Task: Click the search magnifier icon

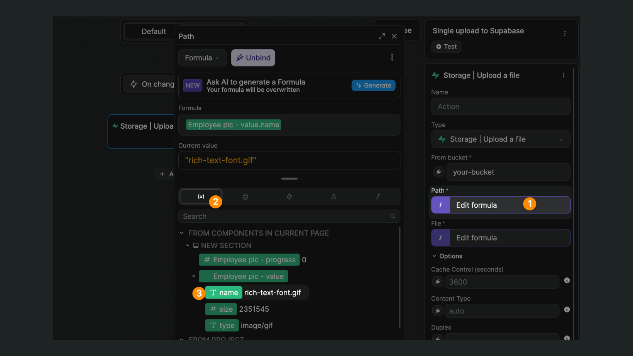Action: click(x=393, y=216)
